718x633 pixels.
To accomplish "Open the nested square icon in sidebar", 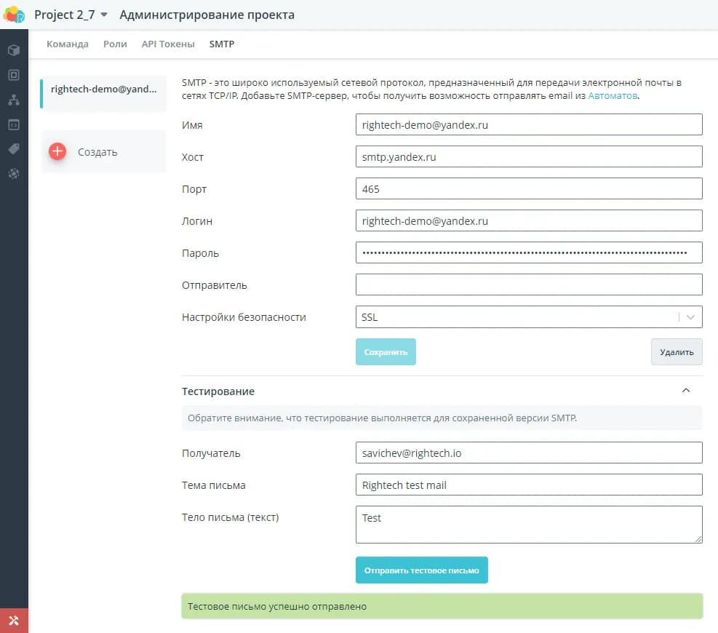I will 14,75.
